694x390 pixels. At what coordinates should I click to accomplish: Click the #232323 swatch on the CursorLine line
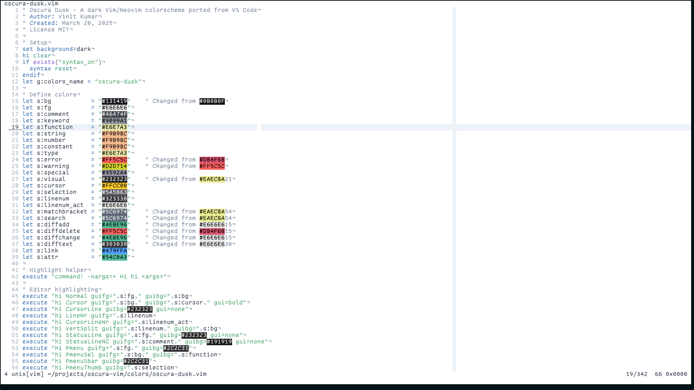click(x=140, y=309)
